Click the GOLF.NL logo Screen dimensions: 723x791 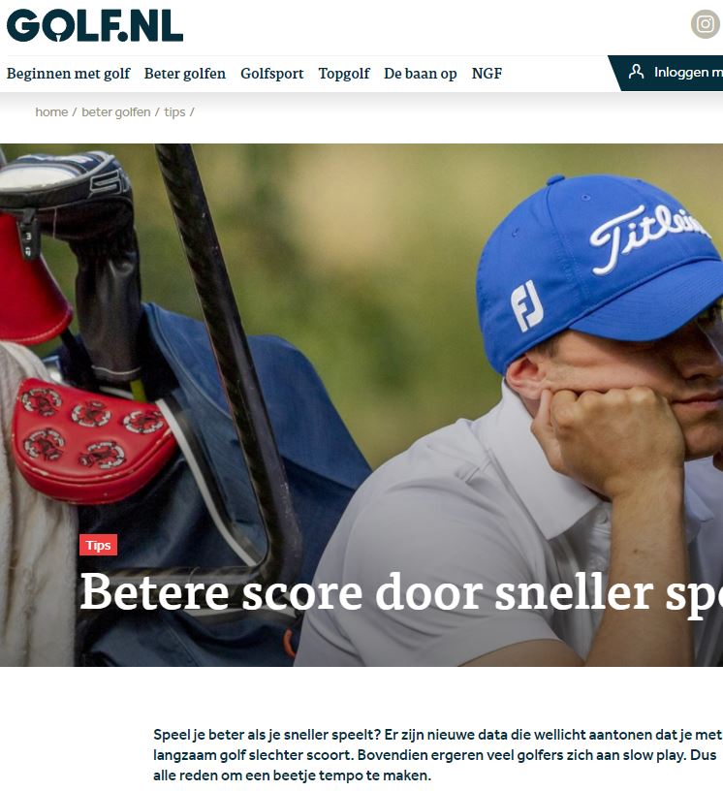coord(94,25)
